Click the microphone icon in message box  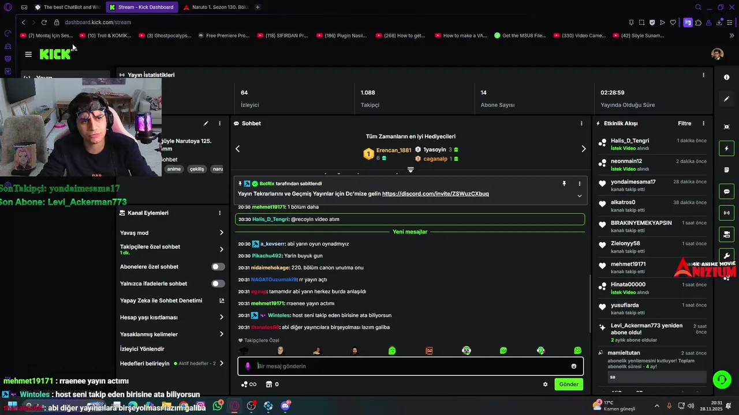(x=248, y=366)
